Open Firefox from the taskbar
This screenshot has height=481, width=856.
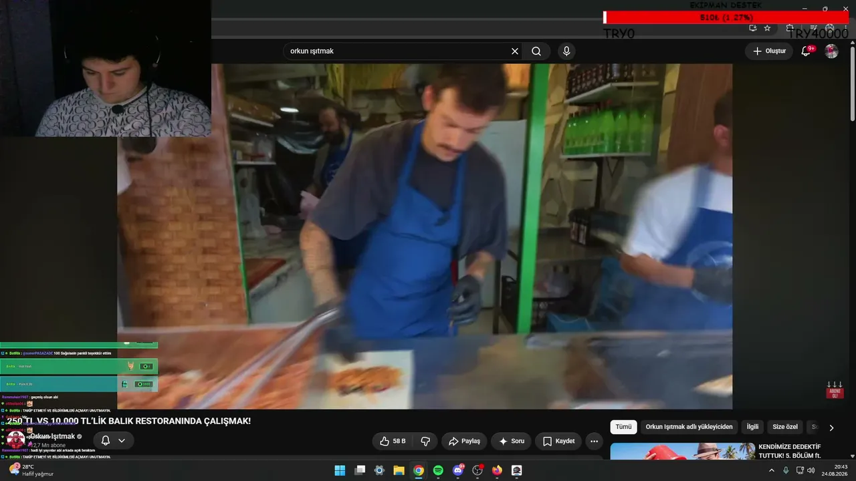pos(497,470)
